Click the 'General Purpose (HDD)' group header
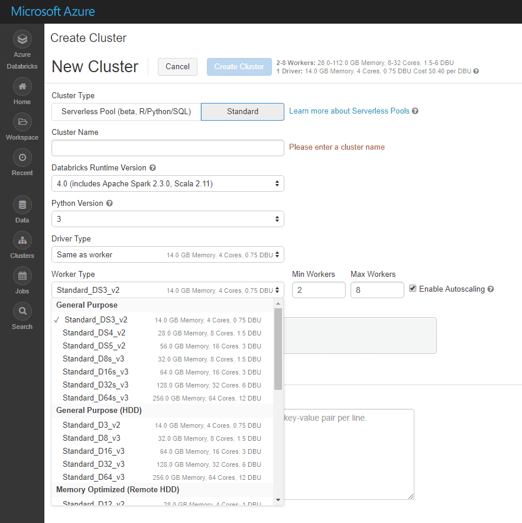The width and height of the screenshot is (522, 523). [x=163, y=411]
